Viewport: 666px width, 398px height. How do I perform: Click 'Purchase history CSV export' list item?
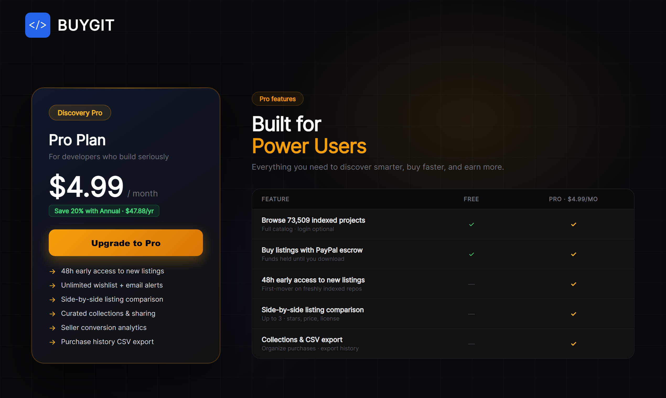(x=107, y=342)
